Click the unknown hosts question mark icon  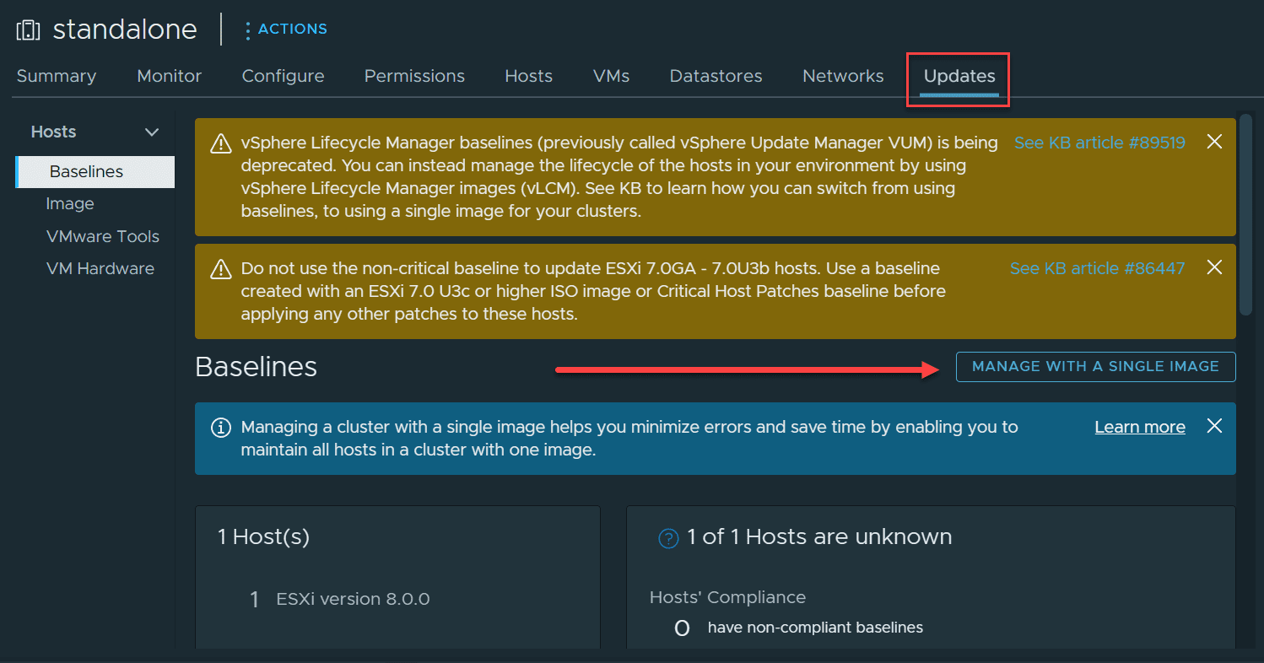point(668,538)
